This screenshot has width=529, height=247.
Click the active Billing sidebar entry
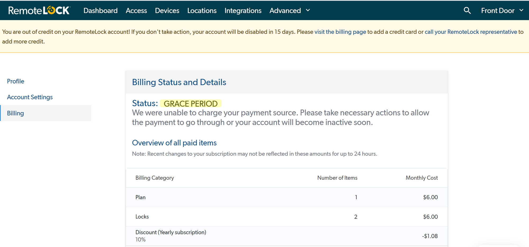coord(15,113)
